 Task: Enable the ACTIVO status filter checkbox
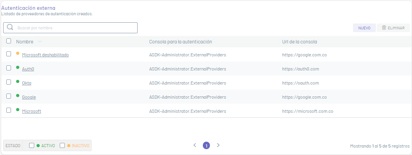pos(31,145)
